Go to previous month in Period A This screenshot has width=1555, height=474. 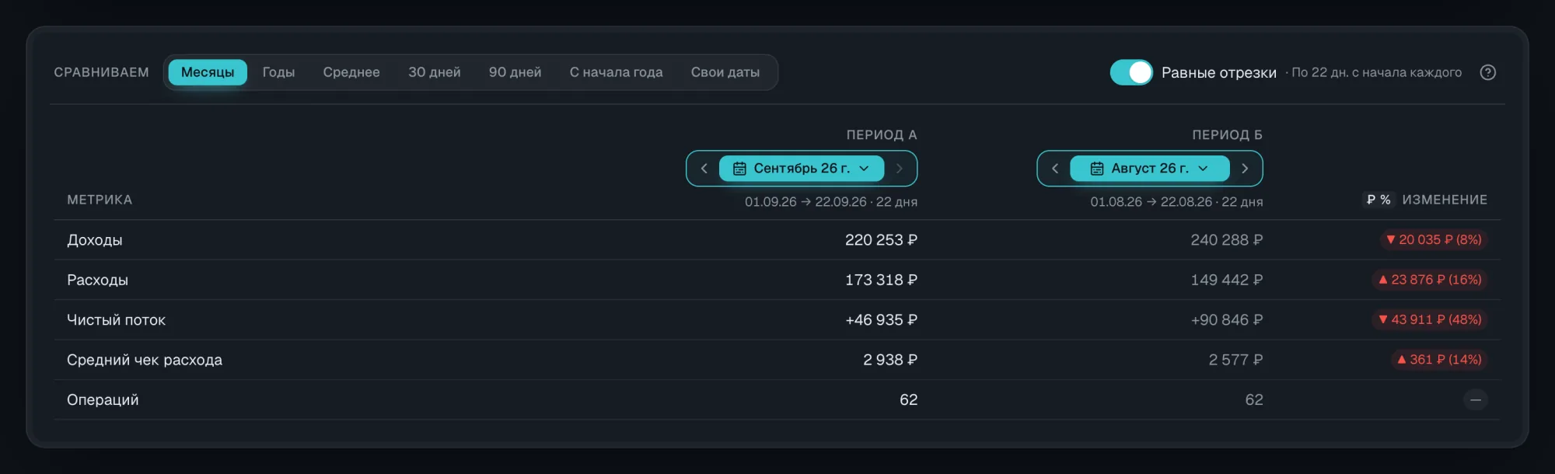704,169
